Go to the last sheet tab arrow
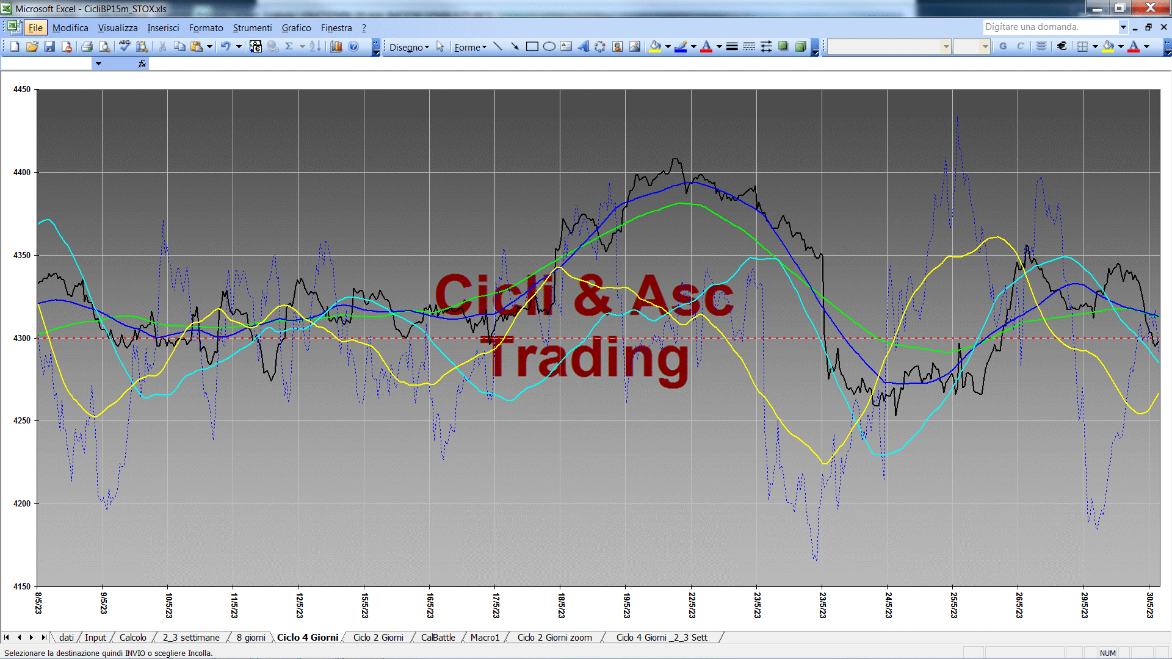The height and width of the screenshot is (659, 1172). [x=44, y=637]
